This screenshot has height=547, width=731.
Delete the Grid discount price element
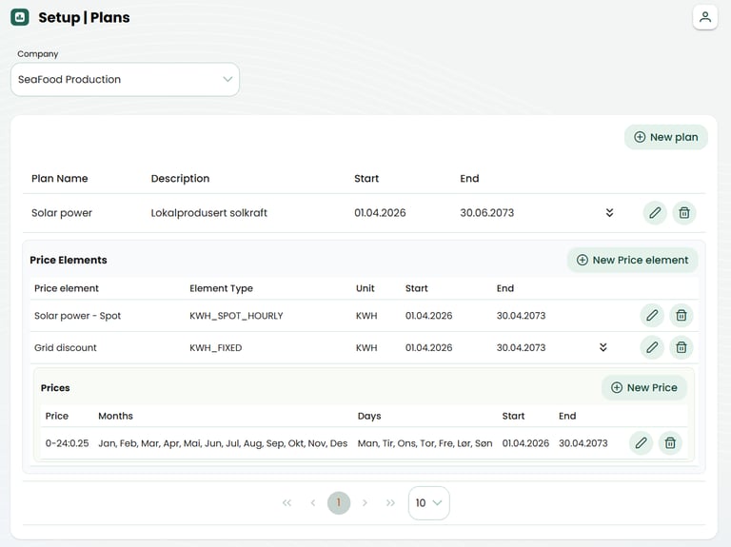tap(681, 348)
